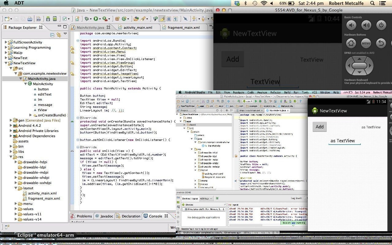Toggle Skip All Breakpoints in Eclipse toolbar
This screenshot has height=245, width=392.
185,19
